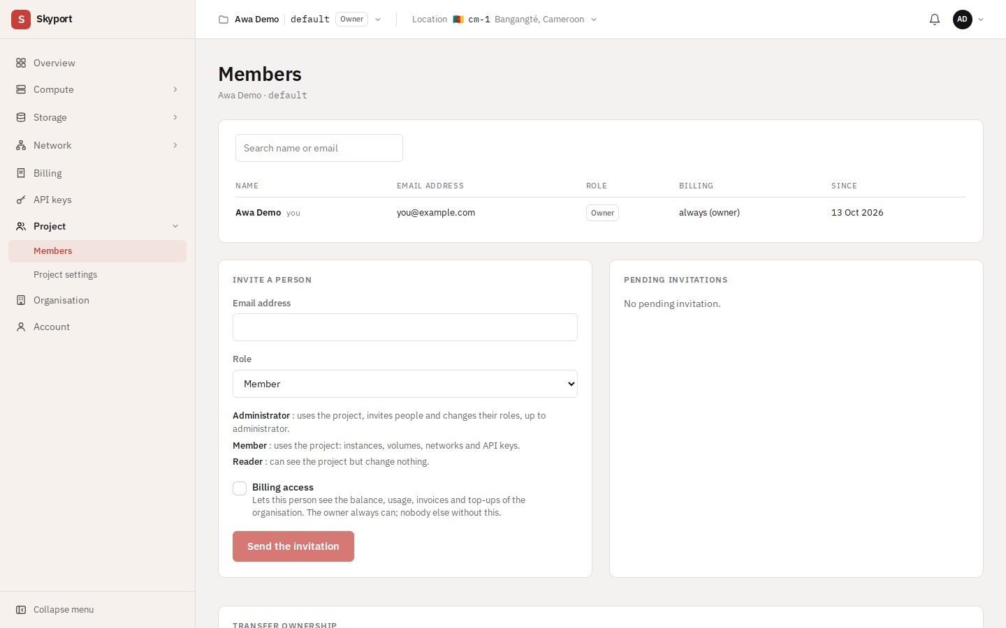Open the Location selector chevron
This screenshot has height=628, width=1006.
tap(594, 20)
